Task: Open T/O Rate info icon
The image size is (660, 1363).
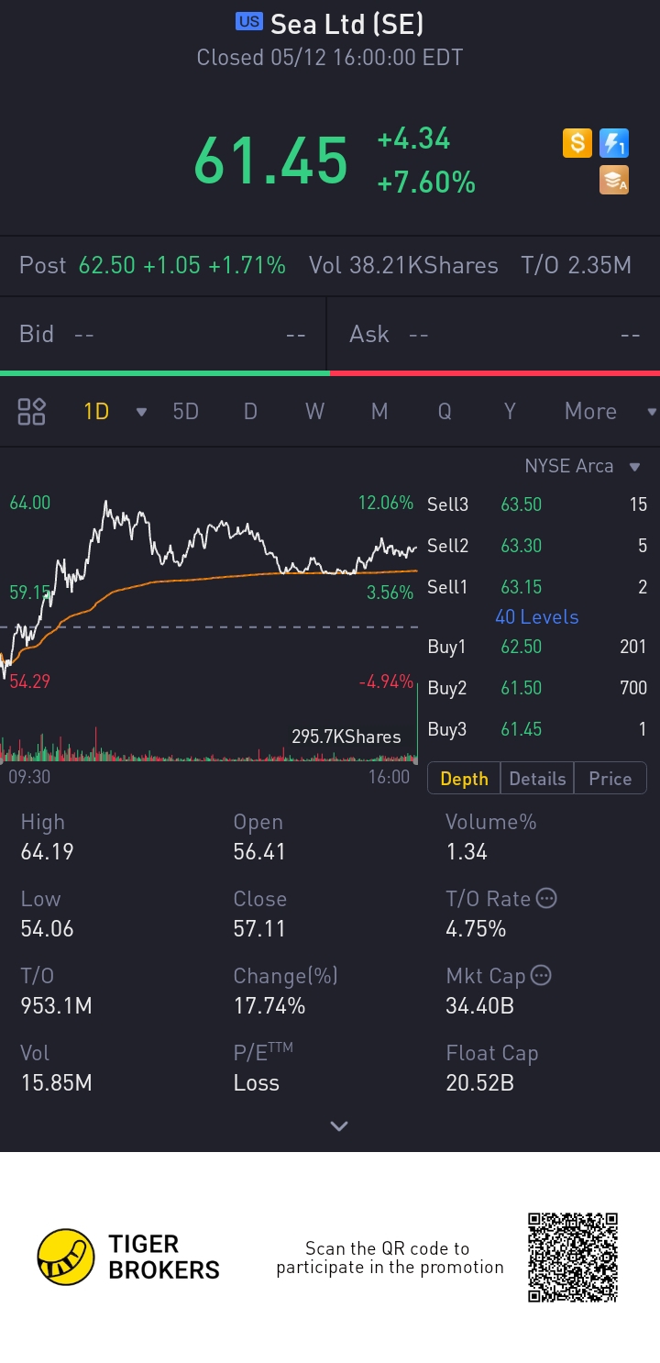Action: (546, 899)
